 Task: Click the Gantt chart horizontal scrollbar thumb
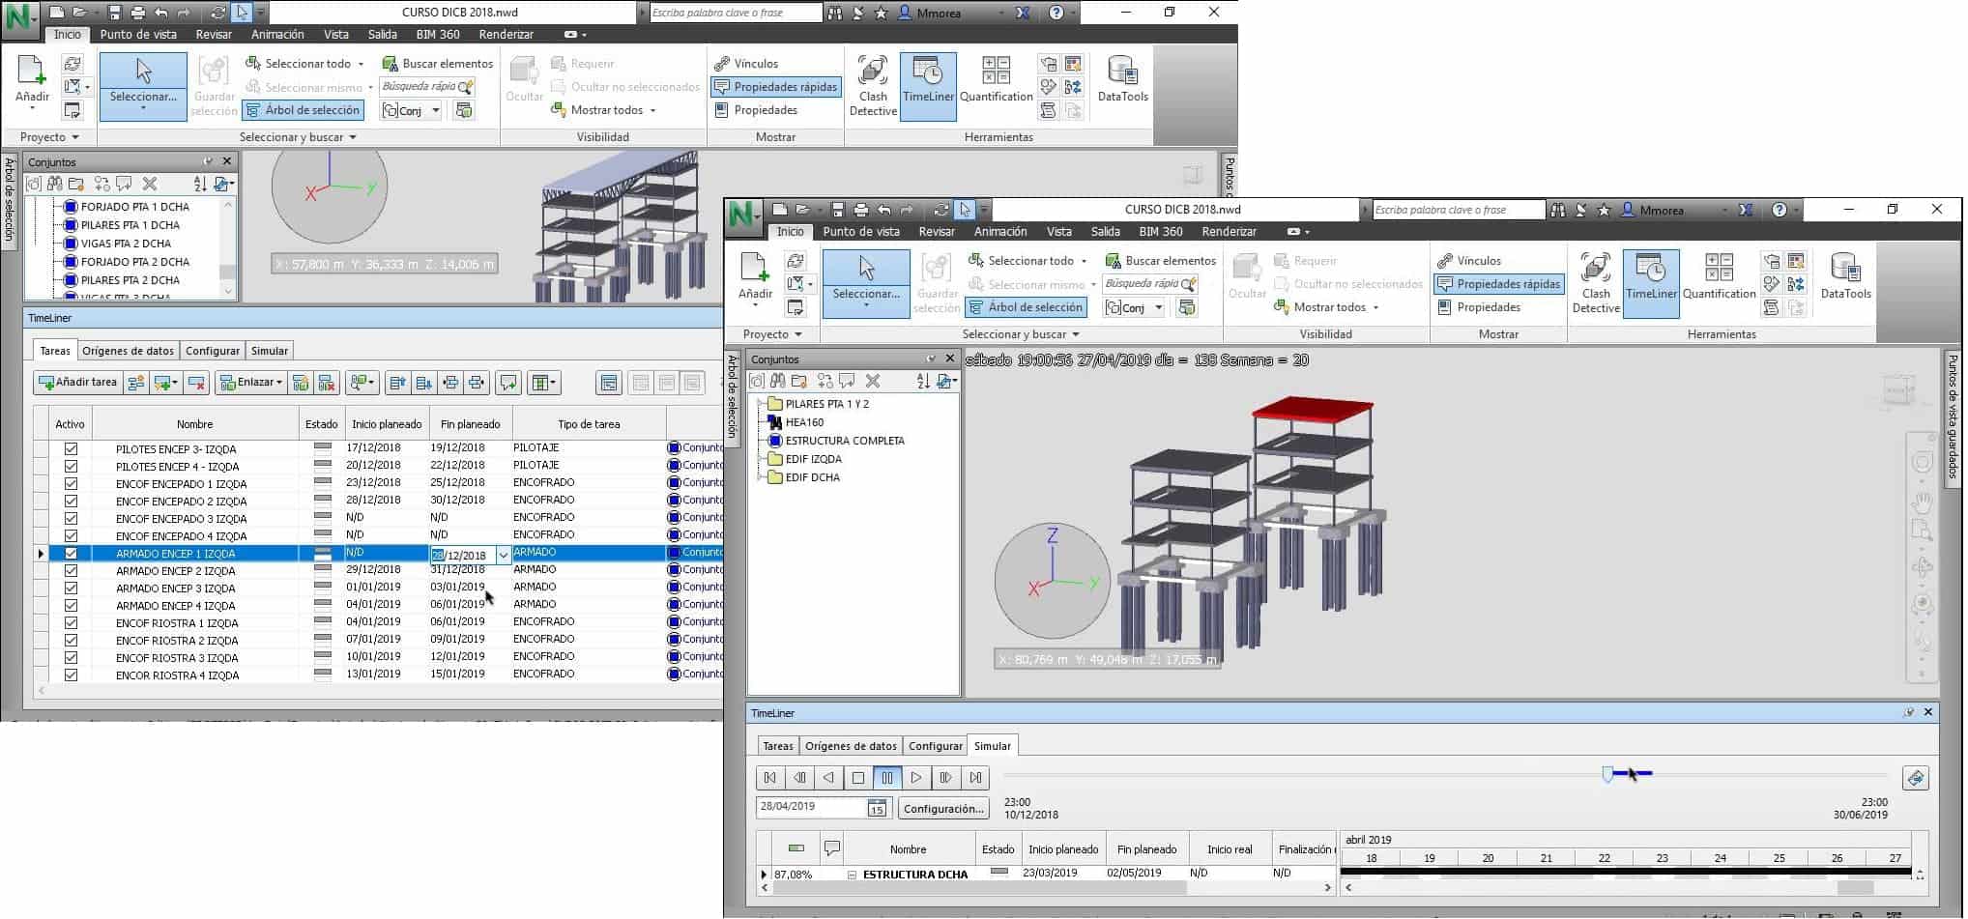click(1854, 888)
